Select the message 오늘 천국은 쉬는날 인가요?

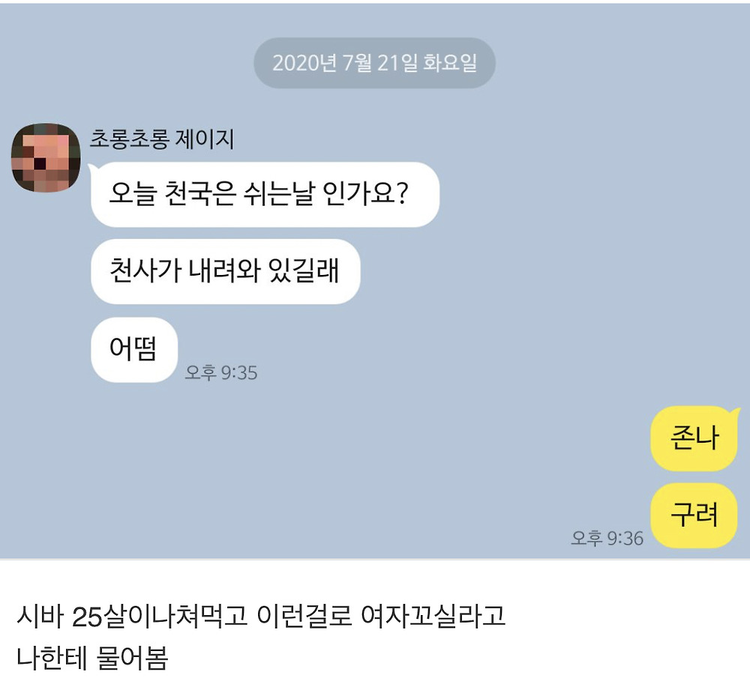pyautogui.click(x=265, y=195)
